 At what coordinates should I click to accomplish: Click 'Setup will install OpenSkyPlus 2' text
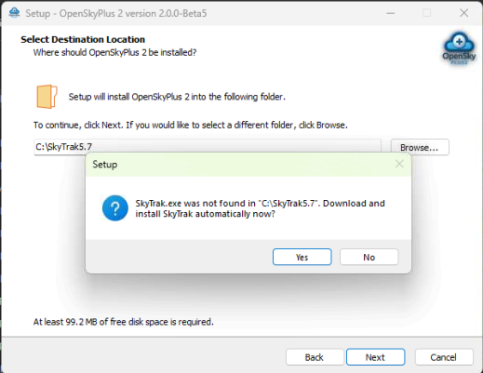(177, 97)
